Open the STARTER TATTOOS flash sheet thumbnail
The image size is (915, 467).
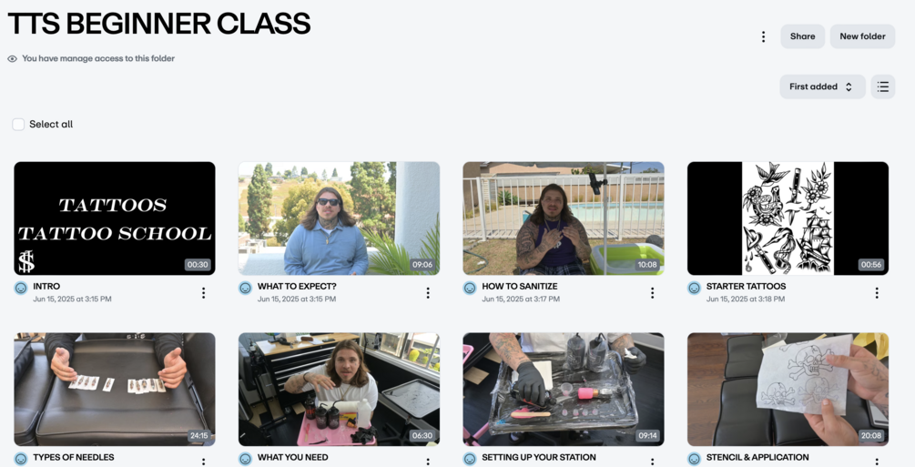point(788,218)
